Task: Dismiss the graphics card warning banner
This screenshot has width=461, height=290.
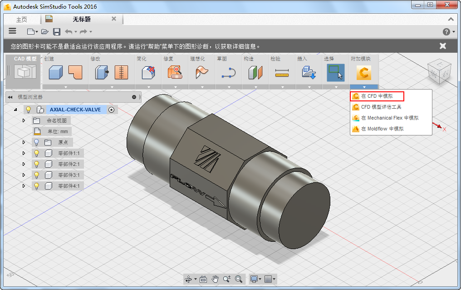Action: [443, 46]
